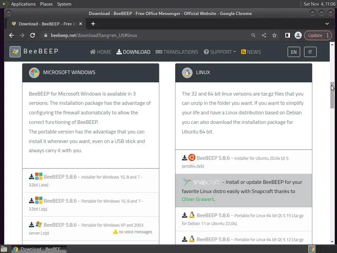Share this page icon

click(x=264, y=35)
